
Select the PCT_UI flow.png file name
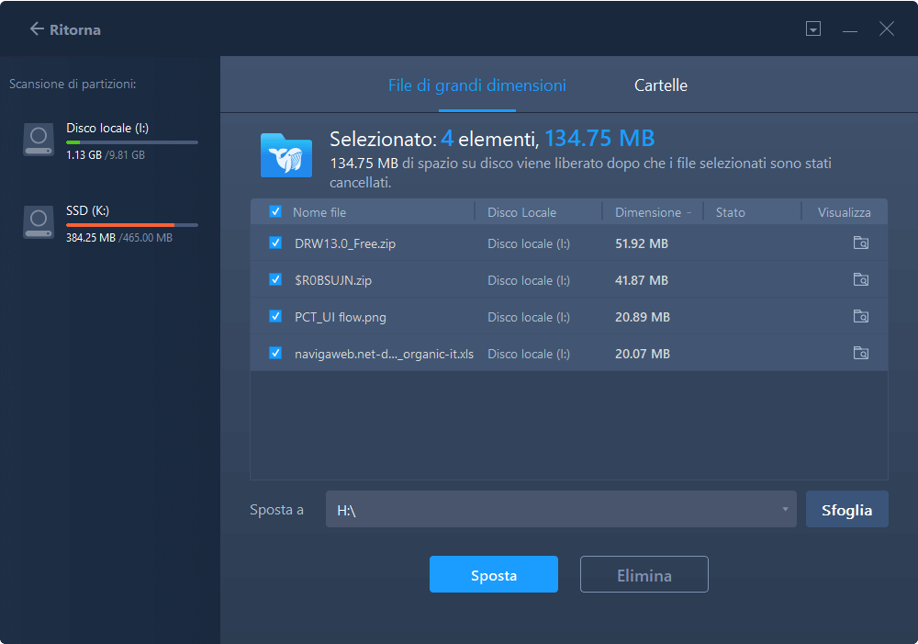click(341, 318)
